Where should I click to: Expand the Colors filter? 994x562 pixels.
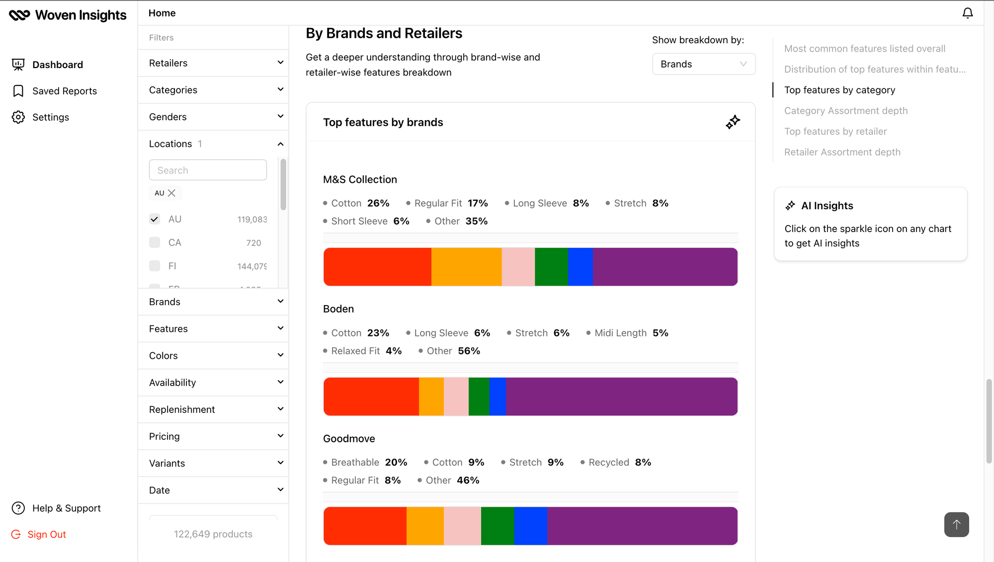[213, 355]
